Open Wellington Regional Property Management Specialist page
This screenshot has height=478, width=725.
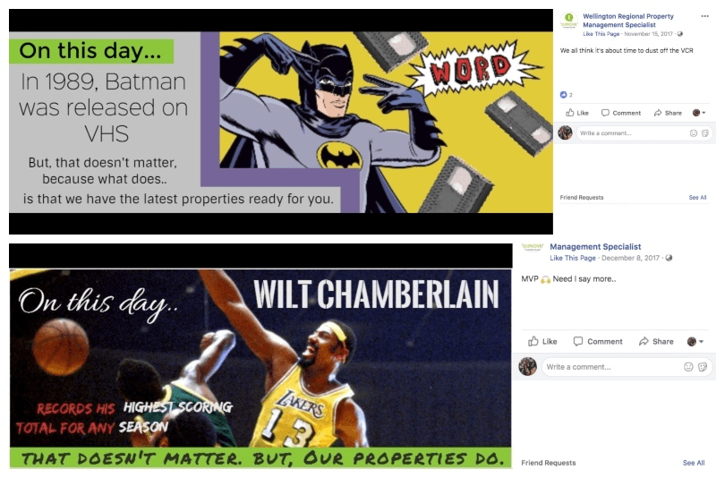click(x=628, y=21)
